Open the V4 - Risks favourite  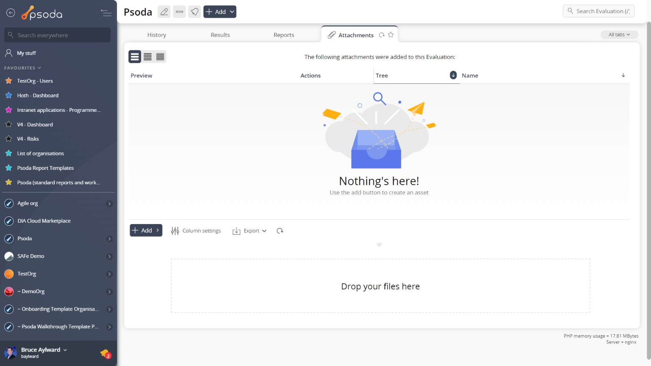[28, 139]
